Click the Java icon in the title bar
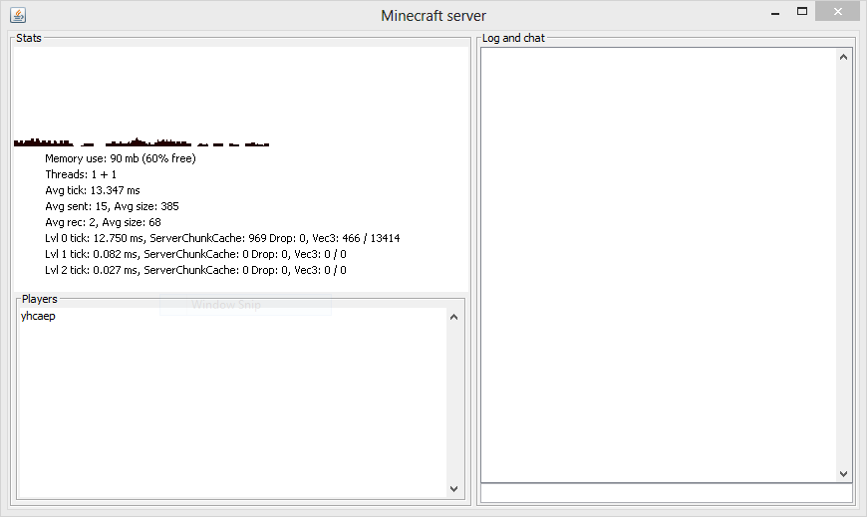Screen dimensions: 867x517 [x=18, y=15]
